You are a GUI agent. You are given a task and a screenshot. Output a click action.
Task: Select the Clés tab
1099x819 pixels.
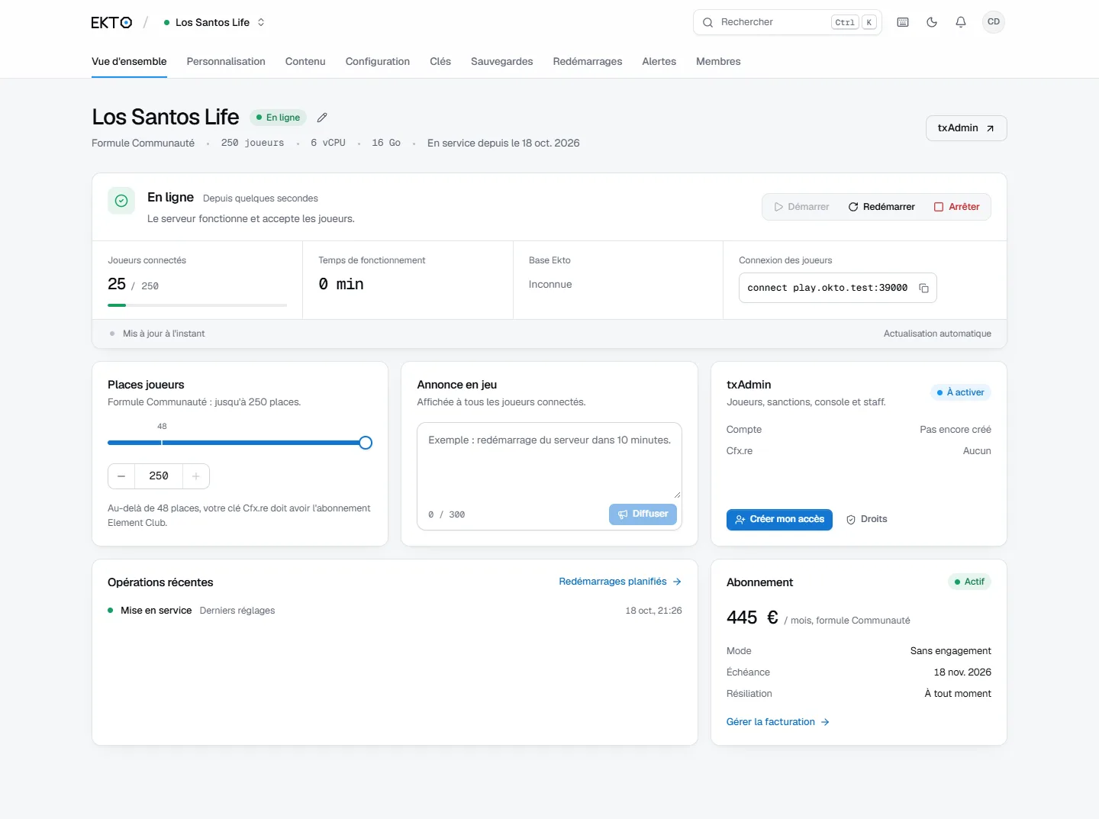pos(440,62)
